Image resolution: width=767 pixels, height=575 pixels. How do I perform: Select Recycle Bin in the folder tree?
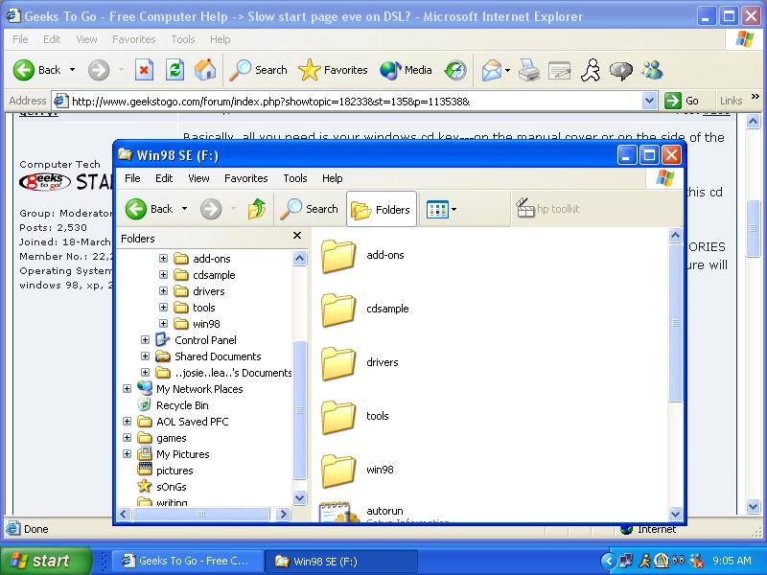click(182, 405)
